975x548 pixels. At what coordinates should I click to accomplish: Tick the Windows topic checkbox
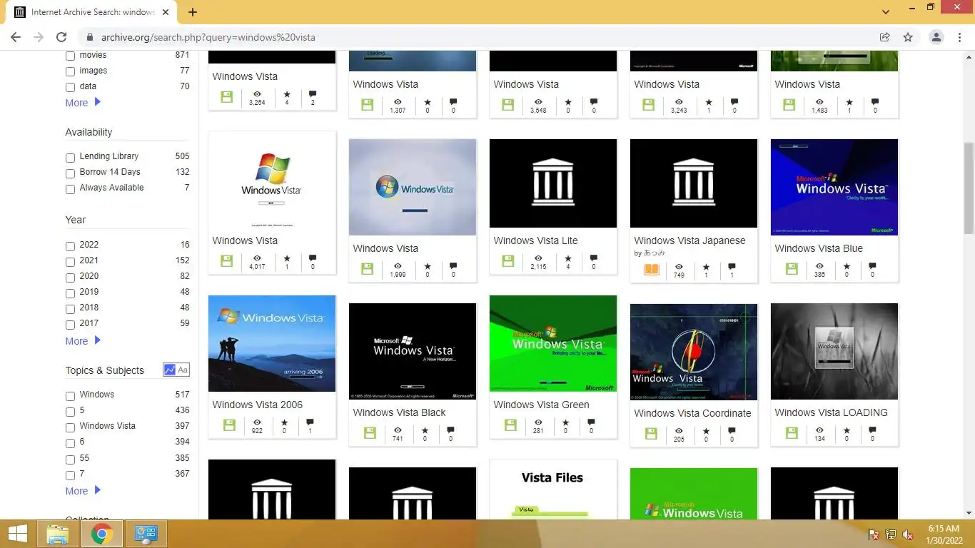70,396
